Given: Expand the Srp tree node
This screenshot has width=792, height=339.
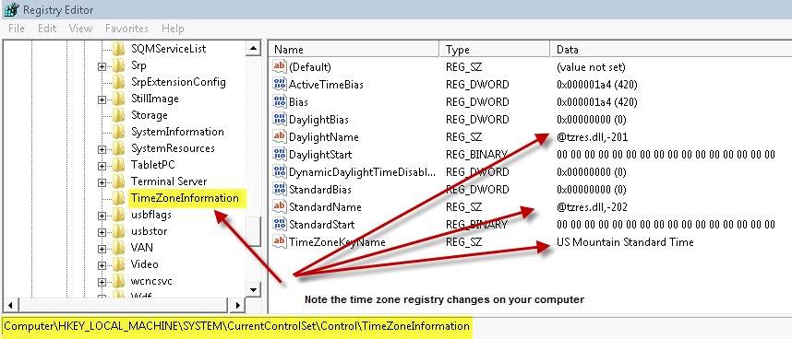Looking at the screenshot, I should (x=102, y=66).
